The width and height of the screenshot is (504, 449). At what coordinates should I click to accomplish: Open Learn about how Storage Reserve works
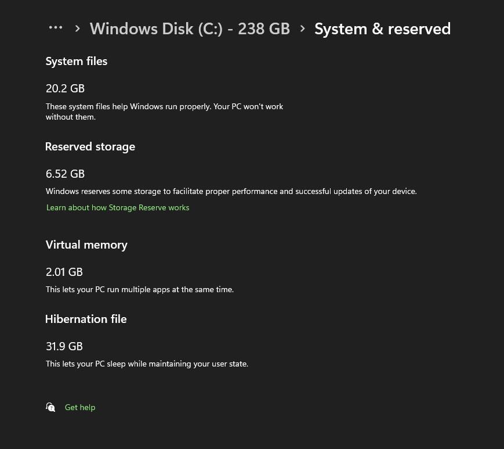118,207
